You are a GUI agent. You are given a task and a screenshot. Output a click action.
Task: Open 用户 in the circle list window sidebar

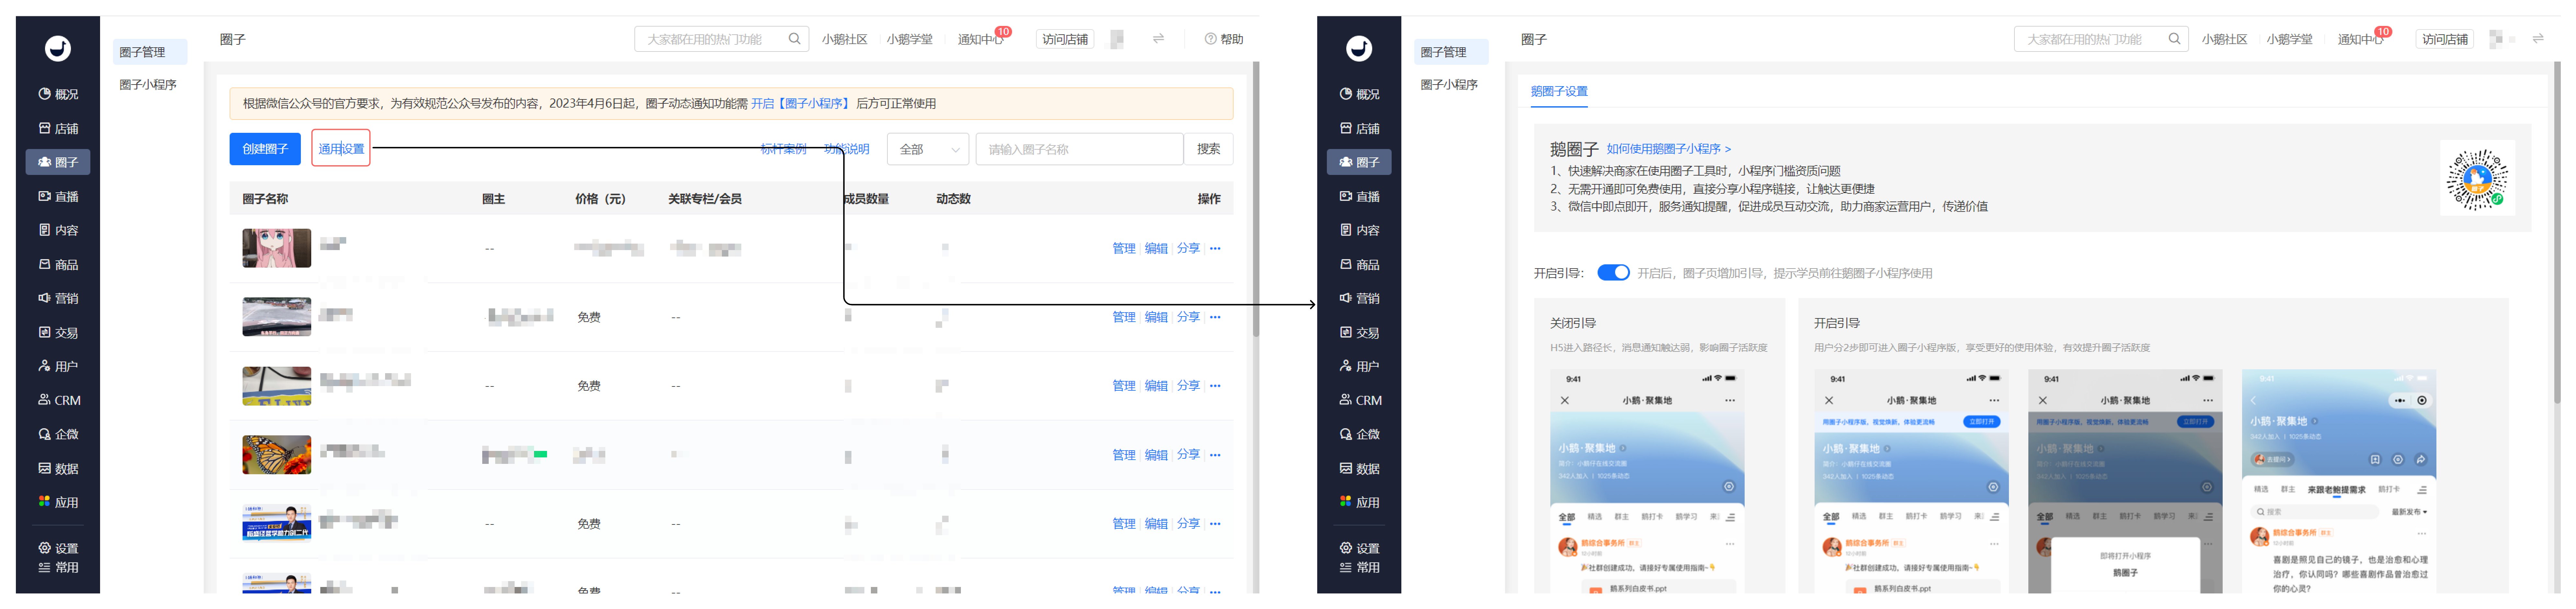click(x=58, y=366)
